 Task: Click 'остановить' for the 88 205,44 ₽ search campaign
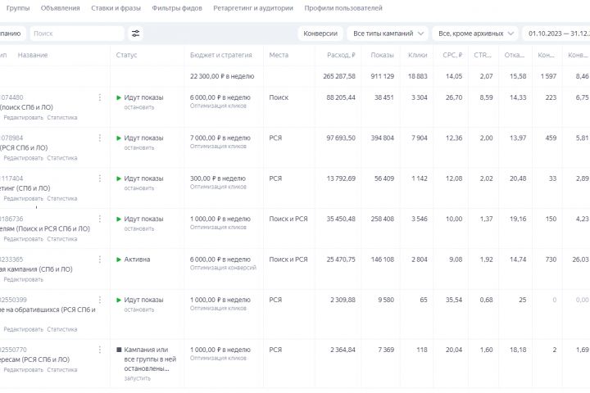(139, 107)
